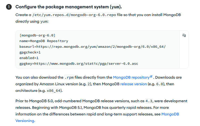
Task: Copy the repo code block contents
Action: pos(184,35)
